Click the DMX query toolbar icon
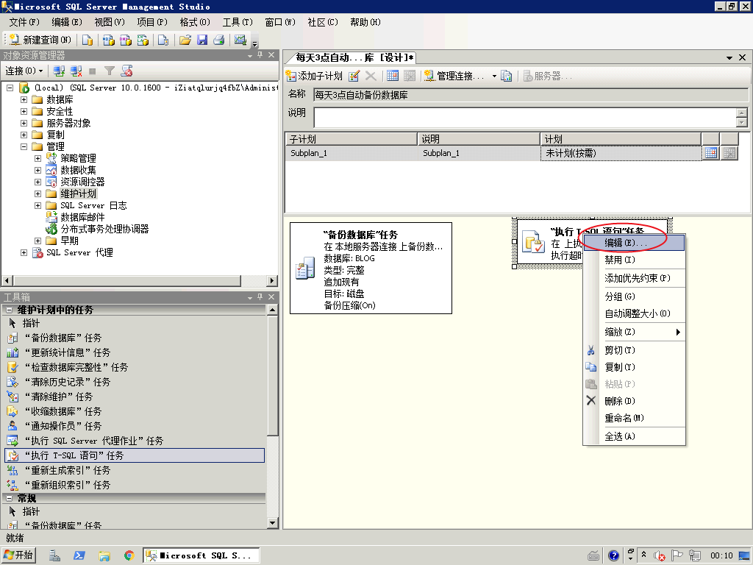The image size is (753, 565). [126, 40]
